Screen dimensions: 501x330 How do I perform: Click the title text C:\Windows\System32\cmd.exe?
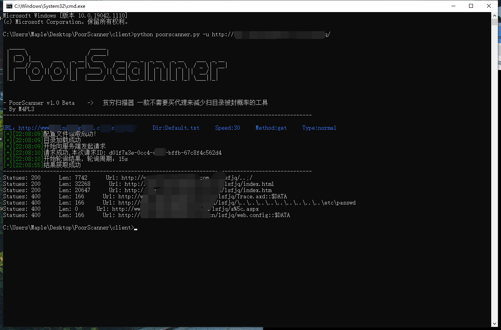pyautogui.click(x=50, y=6)
